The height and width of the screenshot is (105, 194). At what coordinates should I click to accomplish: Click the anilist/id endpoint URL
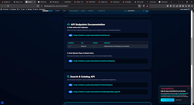coord(92,35)
